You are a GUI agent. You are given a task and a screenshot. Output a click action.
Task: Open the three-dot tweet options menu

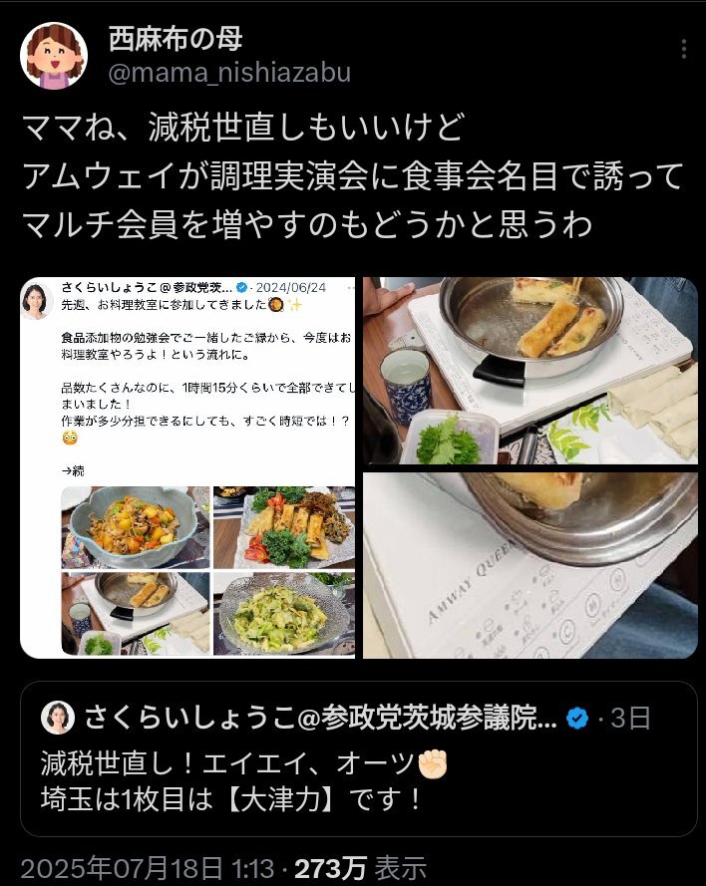click(x=683, y=49)
